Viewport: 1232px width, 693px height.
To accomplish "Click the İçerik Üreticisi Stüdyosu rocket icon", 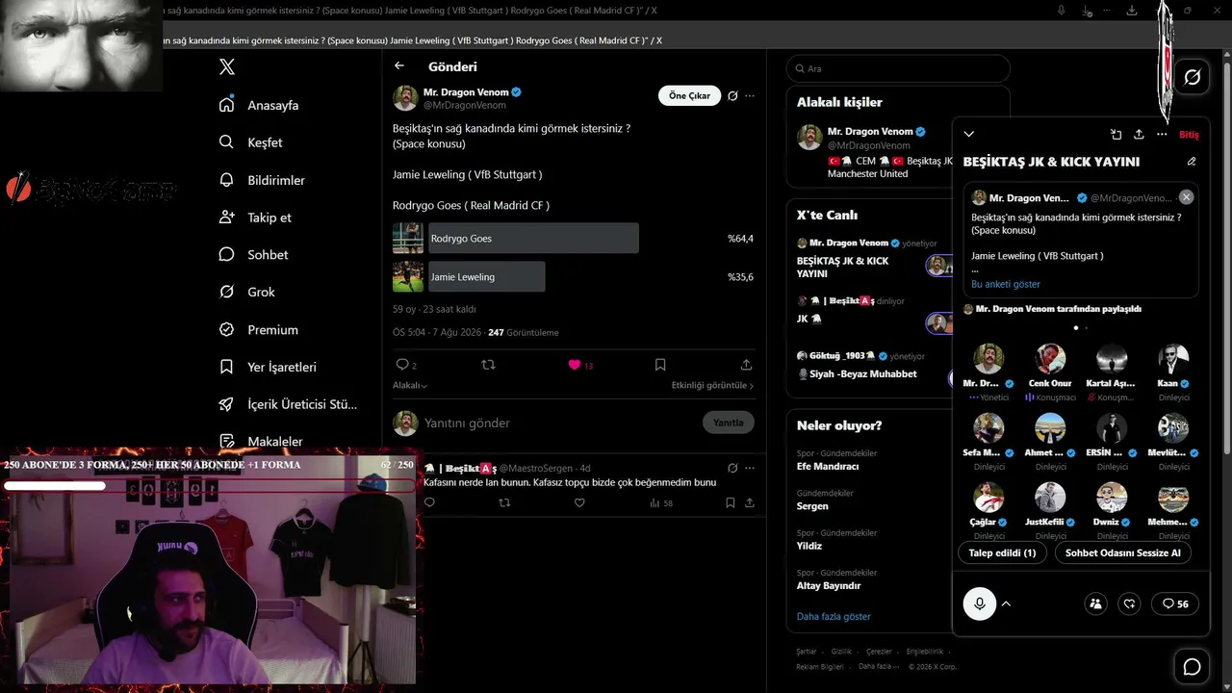I will [x=226, y=404].
